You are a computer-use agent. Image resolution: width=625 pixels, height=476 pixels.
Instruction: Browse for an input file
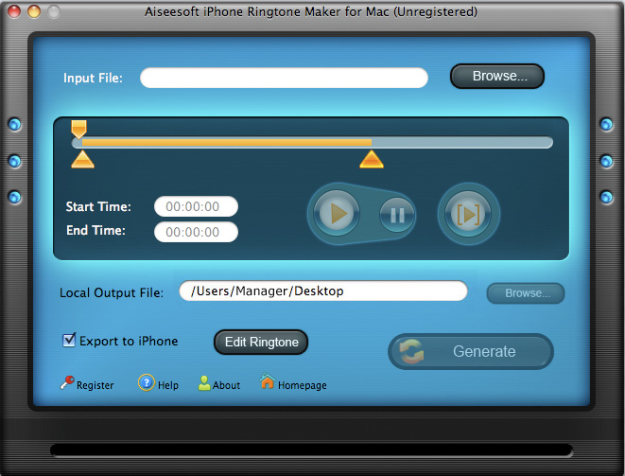[x=496, y=77]
